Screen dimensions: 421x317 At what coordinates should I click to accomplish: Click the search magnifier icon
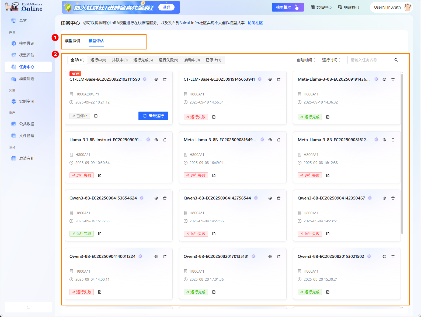click(x=396, y=60)
